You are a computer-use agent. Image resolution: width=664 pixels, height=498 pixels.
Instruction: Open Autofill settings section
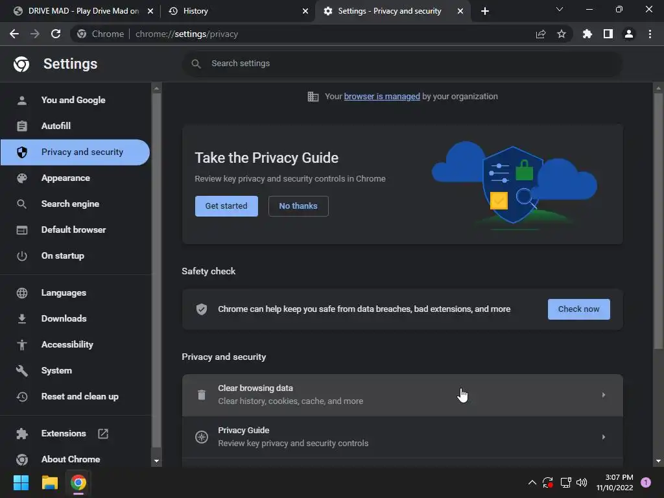point(75,126)
